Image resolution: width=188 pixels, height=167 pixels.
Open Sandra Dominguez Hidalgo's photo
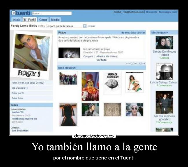click(x=164, y=43)
